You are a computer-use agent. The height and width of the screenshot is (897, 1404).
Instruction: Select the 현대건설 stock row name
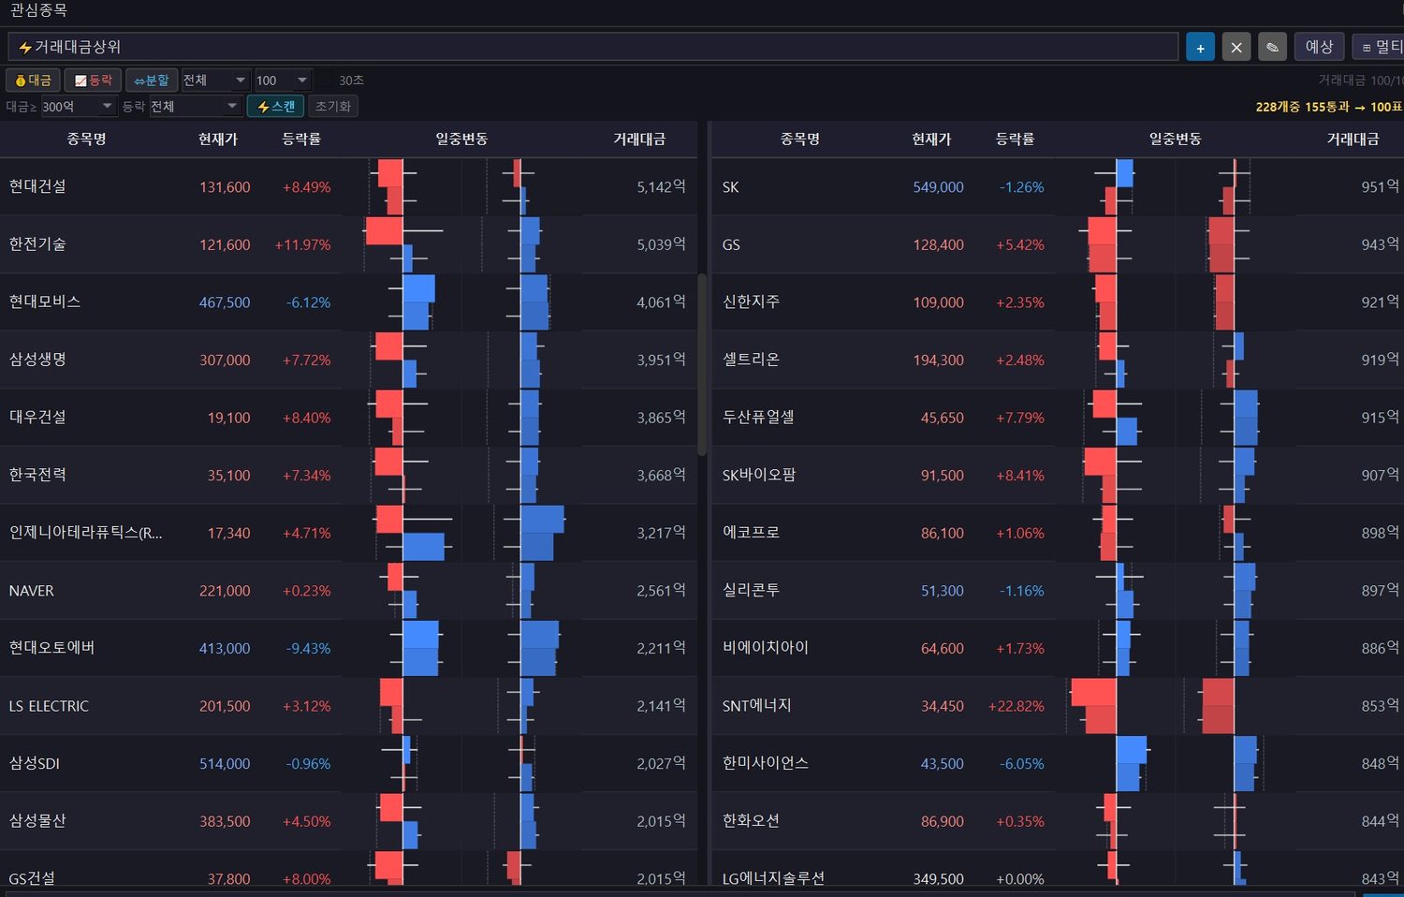click(37, 186)
